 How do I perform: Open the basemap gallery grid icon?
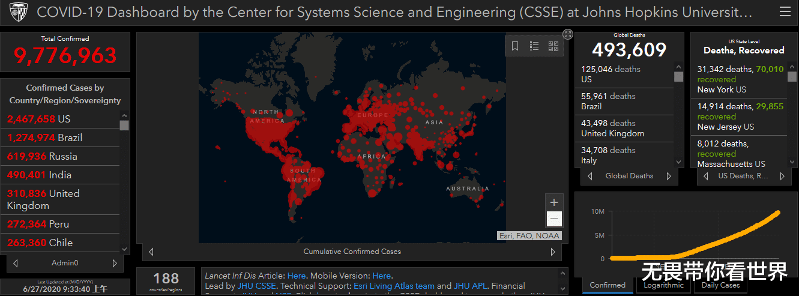click(553, 46)
